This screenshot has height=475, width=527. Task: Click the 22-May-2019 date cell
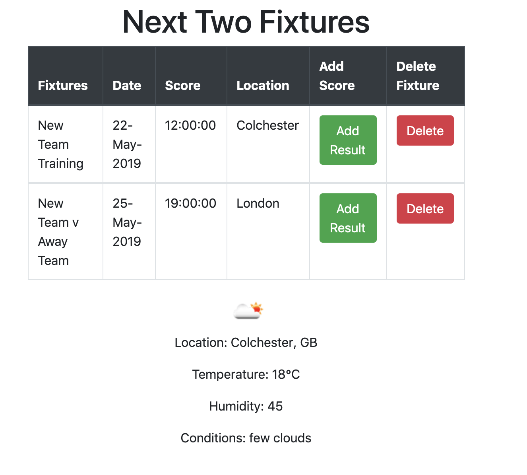[x=127, y=144]
